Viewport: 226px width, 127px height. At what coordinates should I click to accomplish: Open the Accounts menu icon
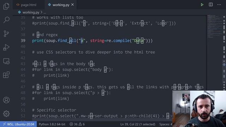[x=6, y=100]
